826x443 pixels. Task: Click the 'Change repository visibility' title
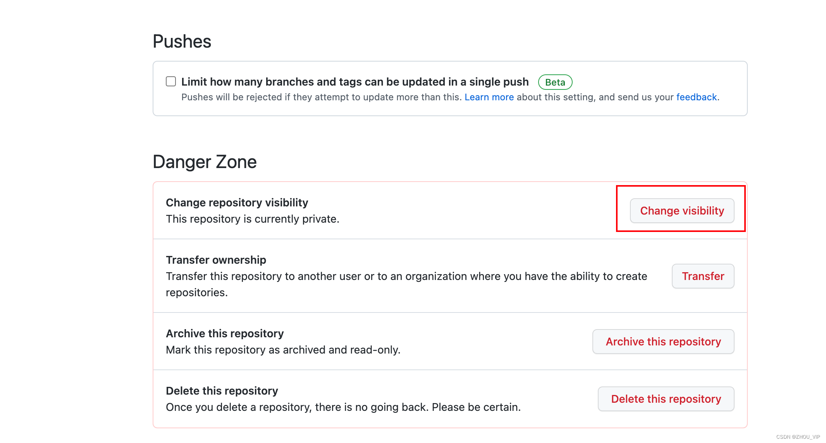point(237,203)
